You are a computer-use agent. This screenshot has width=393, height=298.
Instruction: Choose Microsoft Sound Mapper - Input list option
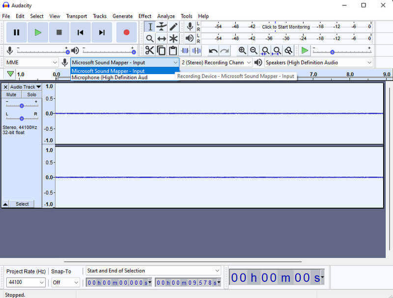coord(125,71)
